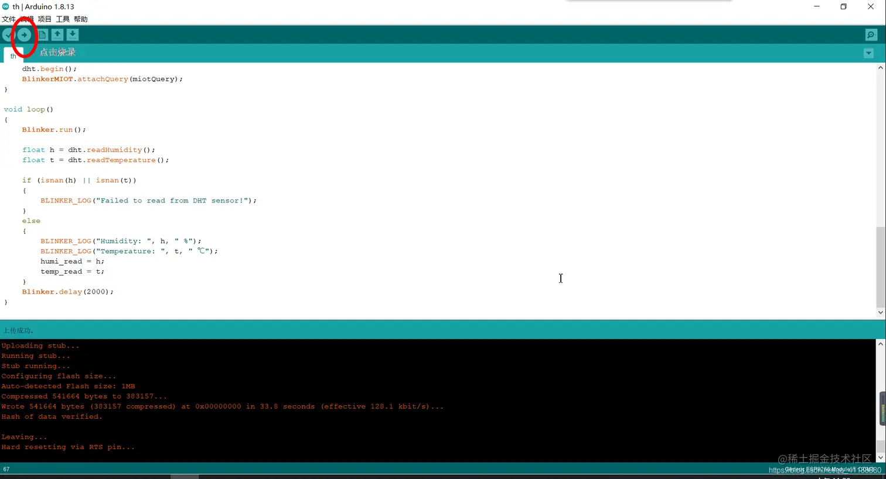Viewport: 886px width, 479px height.
Task: Save the sketch using the down-arrow icon
Action: tap(72, 35)
